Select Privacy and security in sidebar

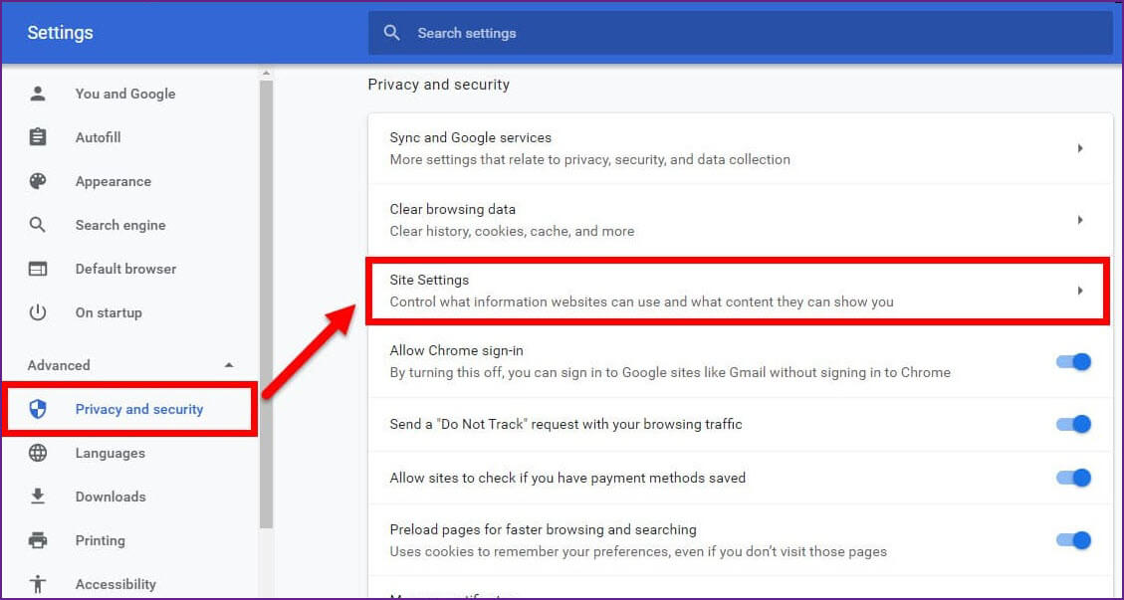tap(138, 409)
